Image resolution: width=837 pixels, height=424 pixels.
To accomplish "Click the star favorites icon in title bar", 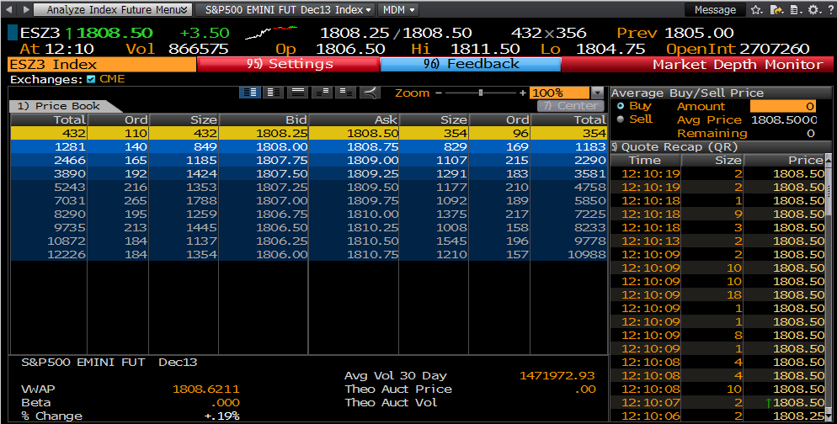I will point(756,10).
